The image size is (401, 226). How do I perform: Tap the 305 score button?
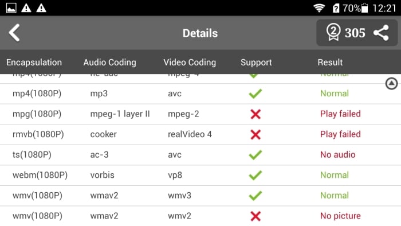[355, 33]
